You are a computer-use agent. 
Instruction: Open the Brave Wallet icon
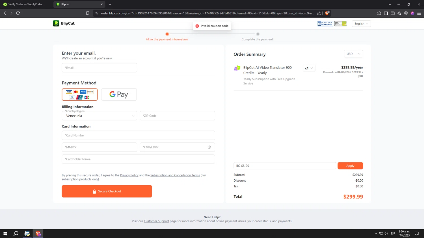click(x=393, y=13)
